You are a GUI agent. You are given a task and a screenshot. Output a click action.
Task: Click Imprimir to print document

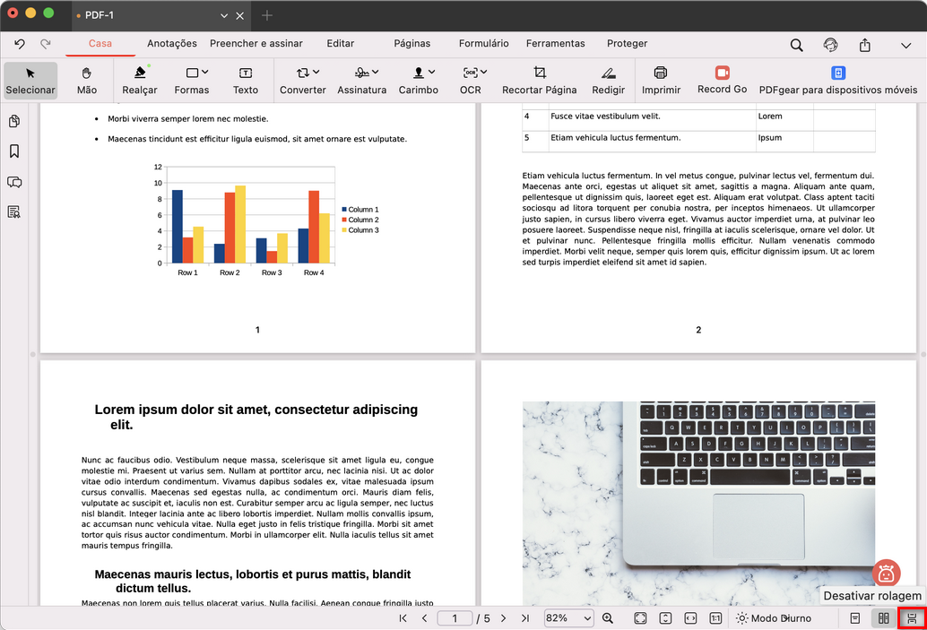661,81
